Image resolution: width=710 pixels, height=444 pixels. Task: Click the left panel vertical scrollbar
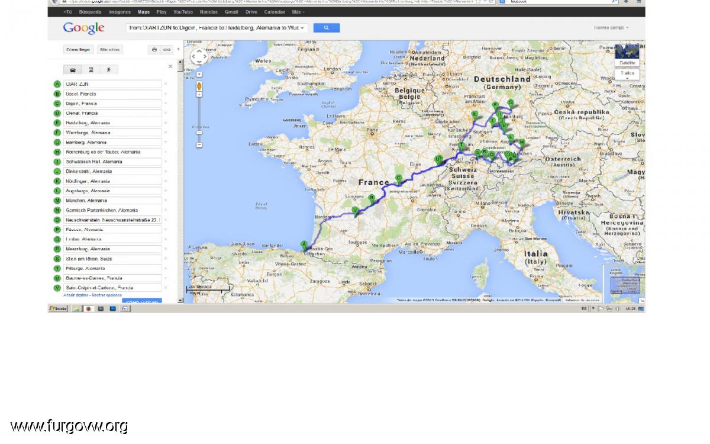[x=180, y=181]
